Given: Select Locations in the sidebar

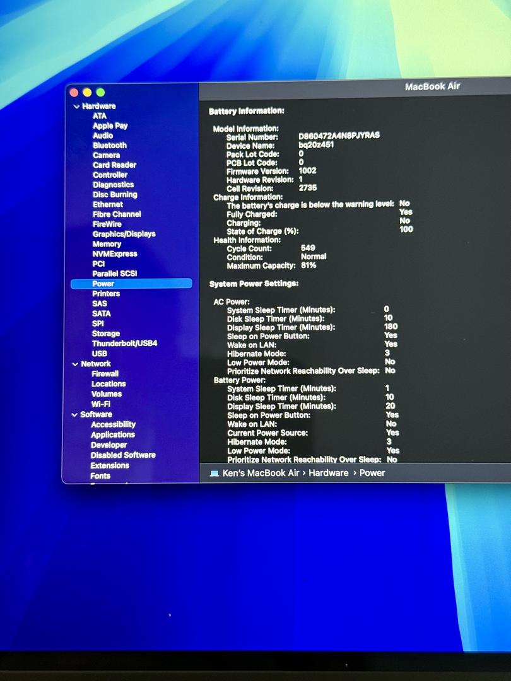Looking at the screenshot, I should coord(109,384).
